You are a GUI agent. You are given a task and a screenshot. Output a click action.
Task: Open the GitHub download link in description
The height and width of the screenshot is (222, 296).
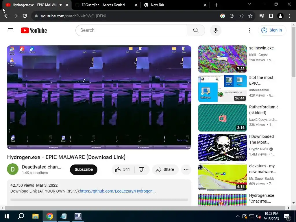[118, 191]
